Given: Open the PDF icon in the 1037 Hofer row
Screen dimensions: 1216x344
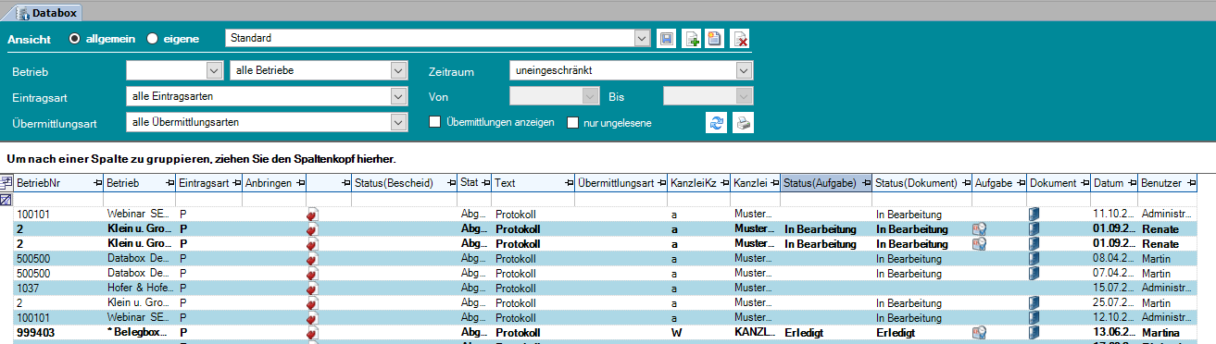Looking at the screenshot, I should click(312, 288).
